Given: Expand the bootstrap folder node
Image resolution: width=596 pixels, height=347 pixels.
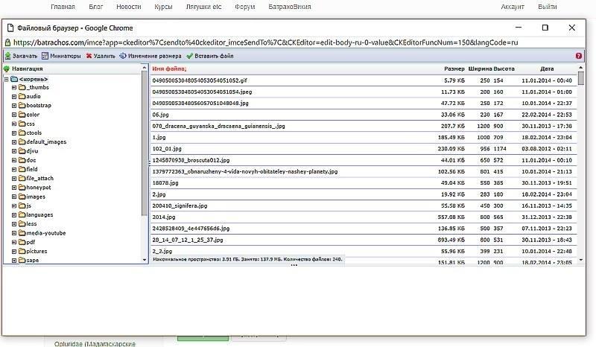Looking at the screenshot, I should (x=14, y=106).
